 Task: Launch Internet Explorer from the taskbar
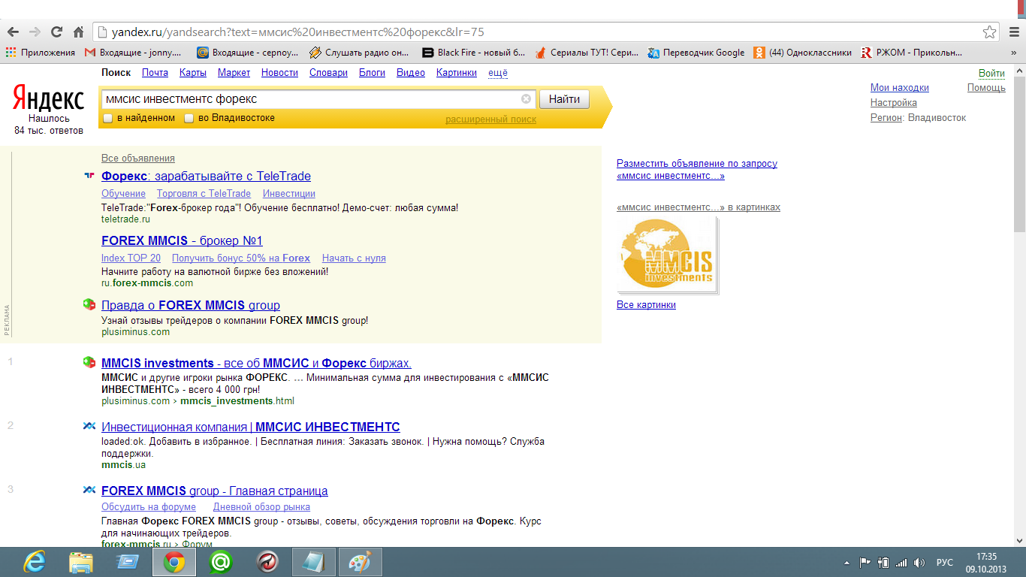click(34, 562)
